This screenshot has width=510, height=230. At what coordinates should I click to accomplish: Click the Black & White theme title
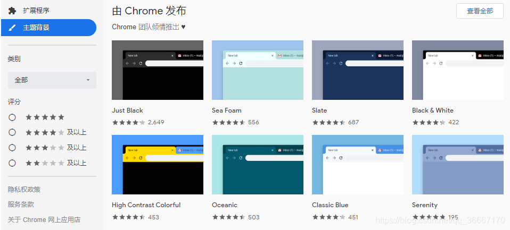(433, 110)
